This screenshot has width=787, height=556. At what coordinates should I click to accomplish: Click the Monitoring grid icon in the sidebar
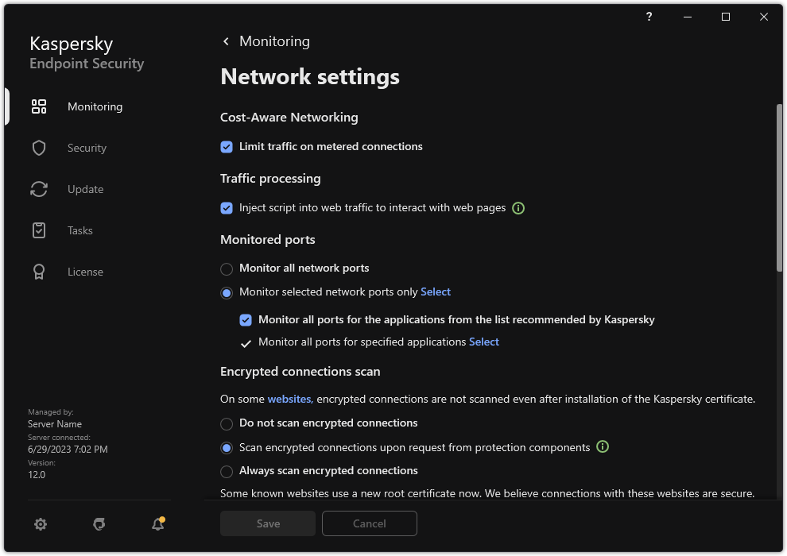(x=39, y=106)
